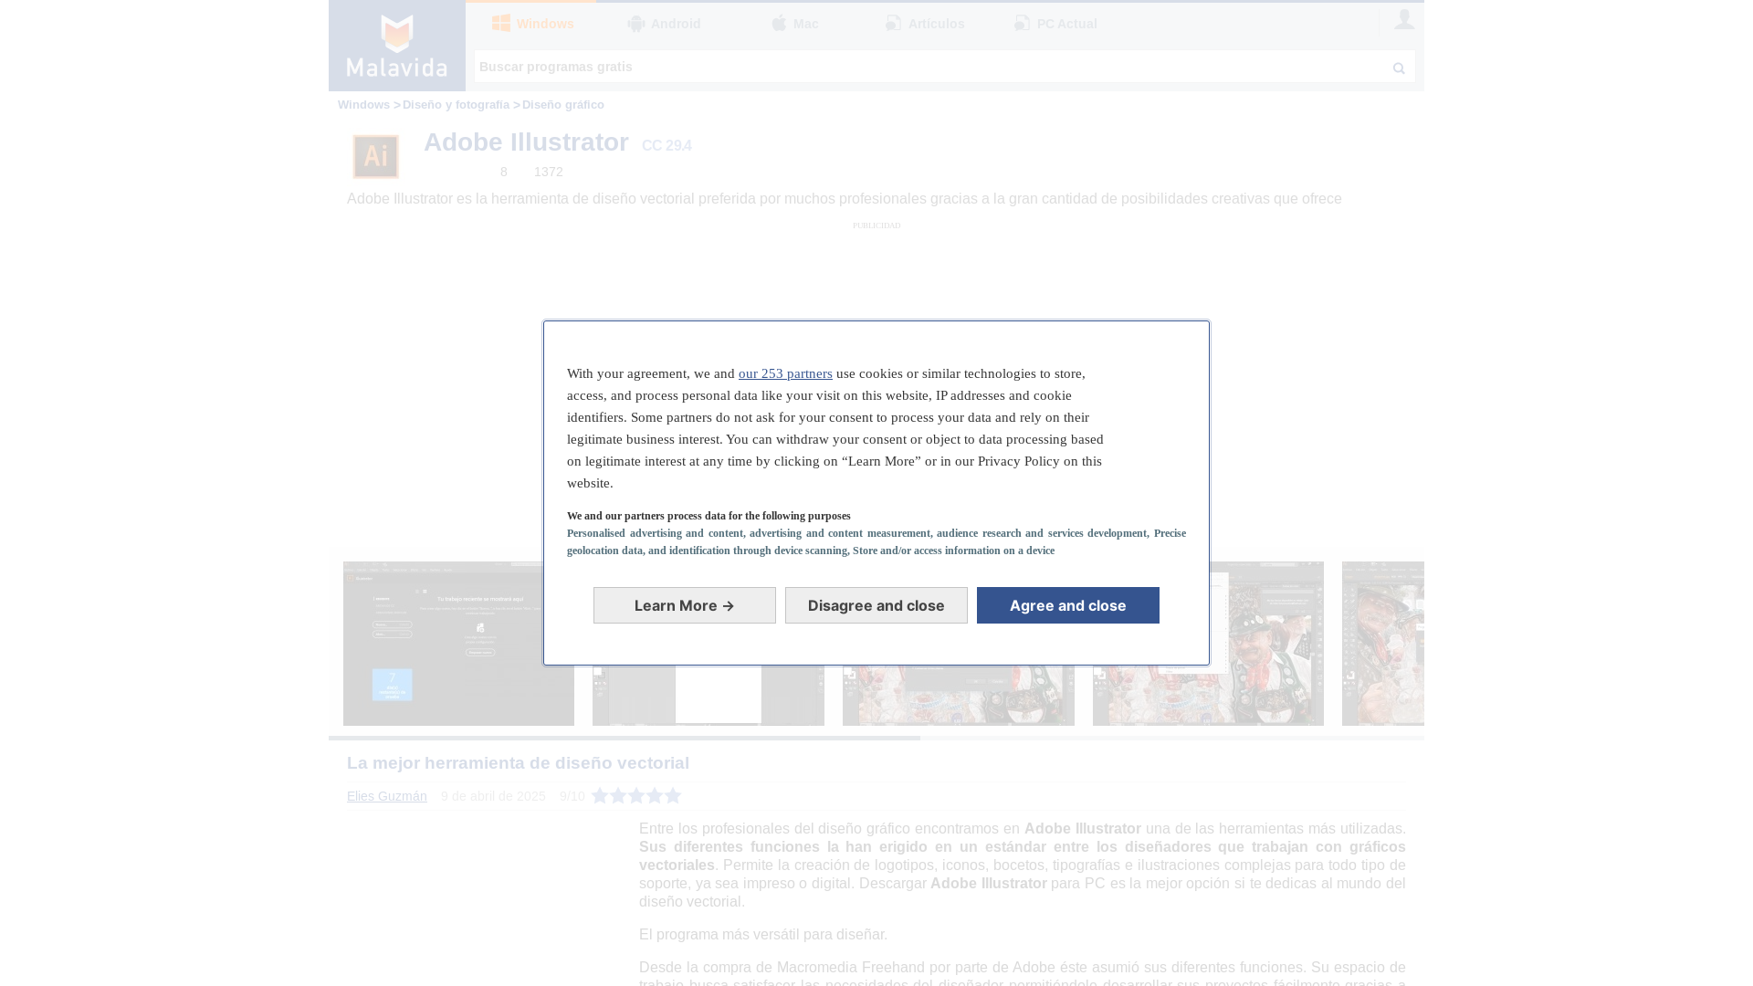1753x986 pixels.
Task: Click the version label CC 29.4
Action: point(667,146)
